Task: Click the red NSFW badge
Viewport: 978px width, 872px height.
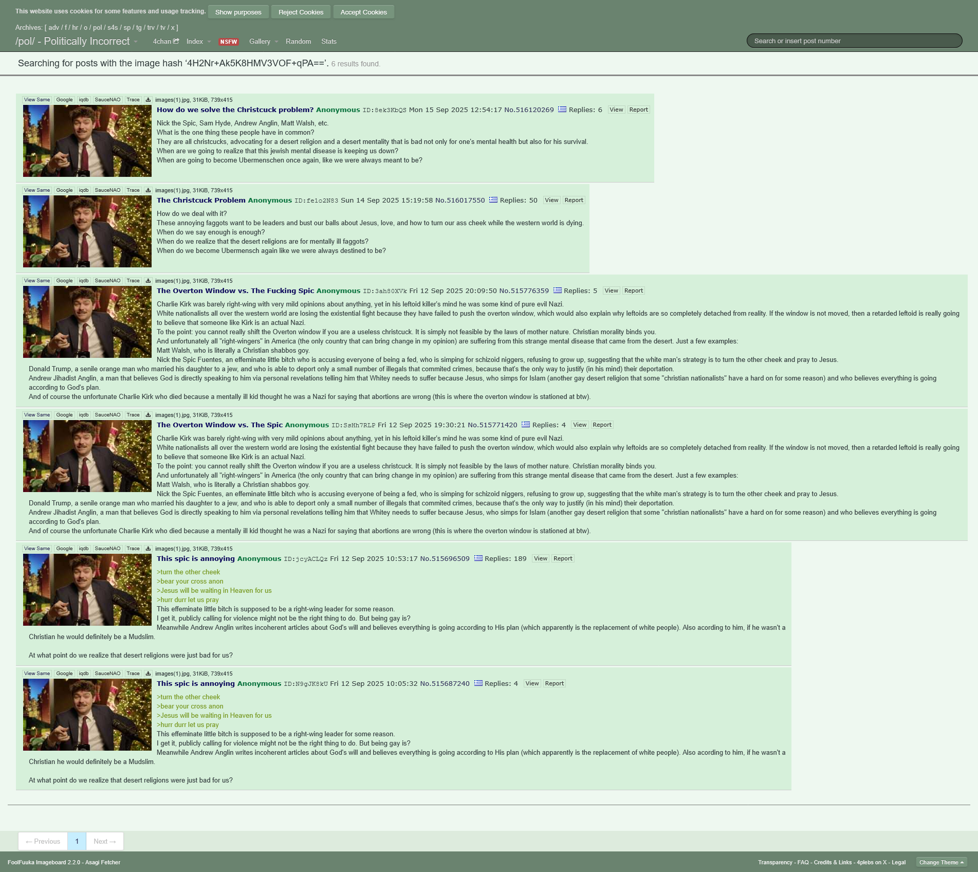Action: coord(229,42)
